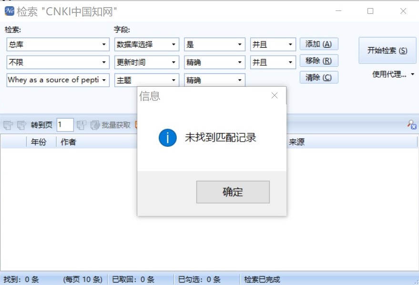Click the 开始检索 (S) button
This screenshot has height=285, width=419.
(387, 50)
